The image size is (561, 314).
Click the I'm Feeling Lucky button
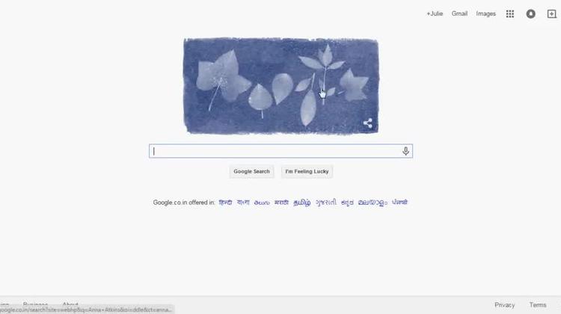tap(307, 172)
